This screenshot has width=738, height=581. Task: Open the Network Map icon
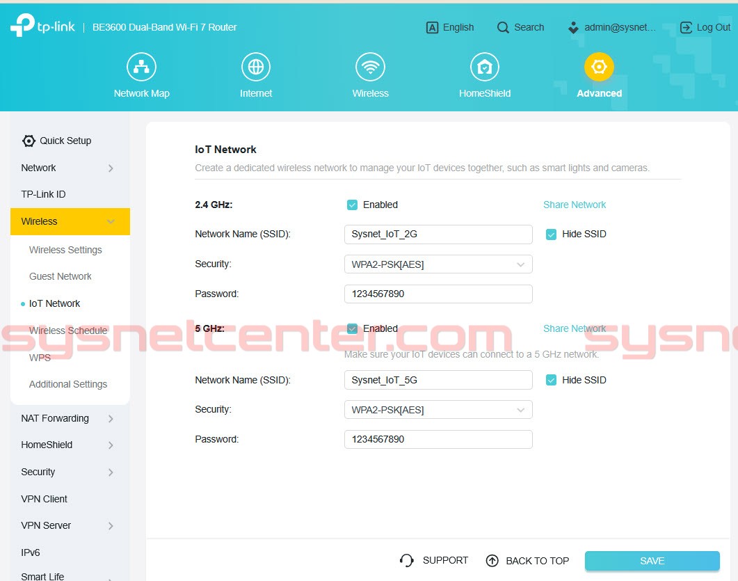click(141, 67)
